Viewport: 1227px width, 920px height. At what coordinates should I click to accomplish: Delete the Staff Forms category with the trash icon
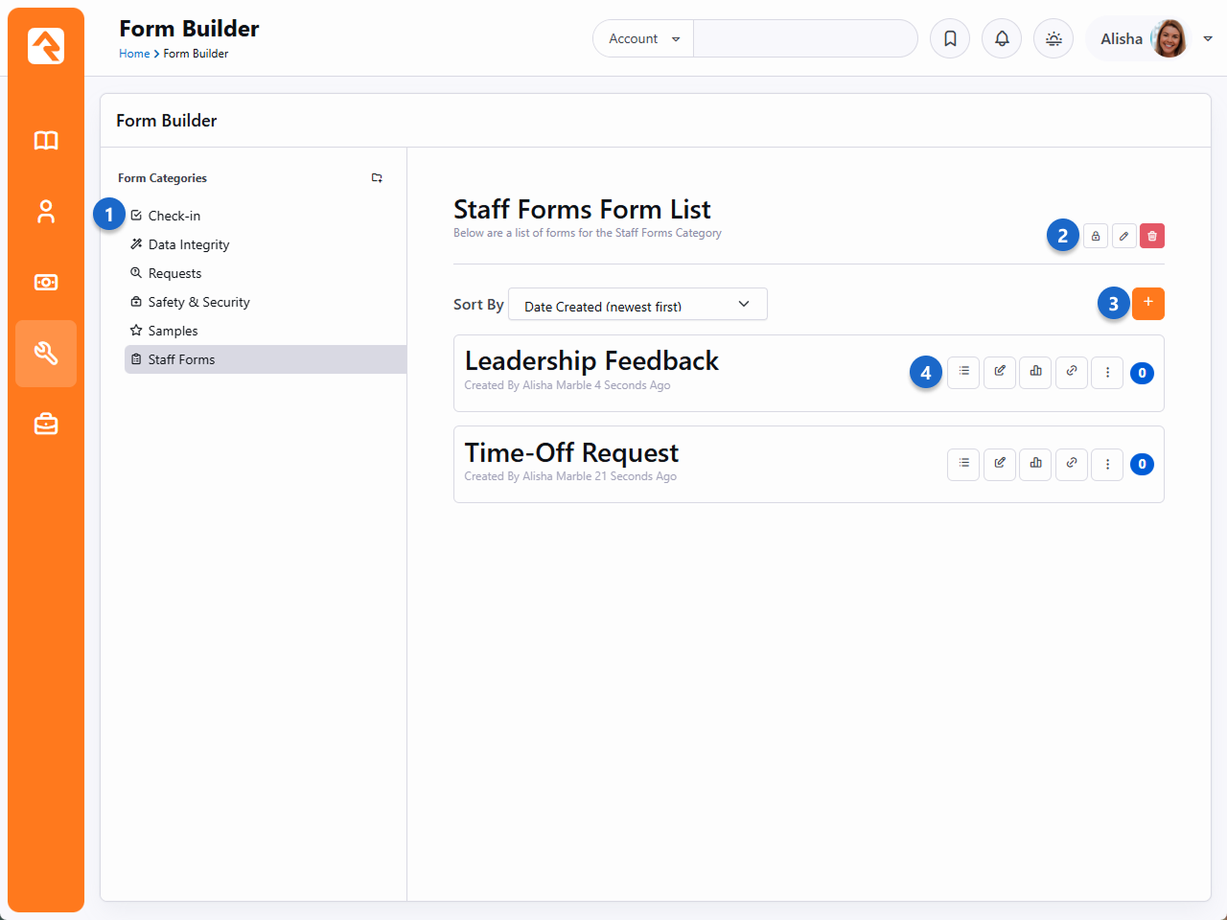(x=1152, y=236)
